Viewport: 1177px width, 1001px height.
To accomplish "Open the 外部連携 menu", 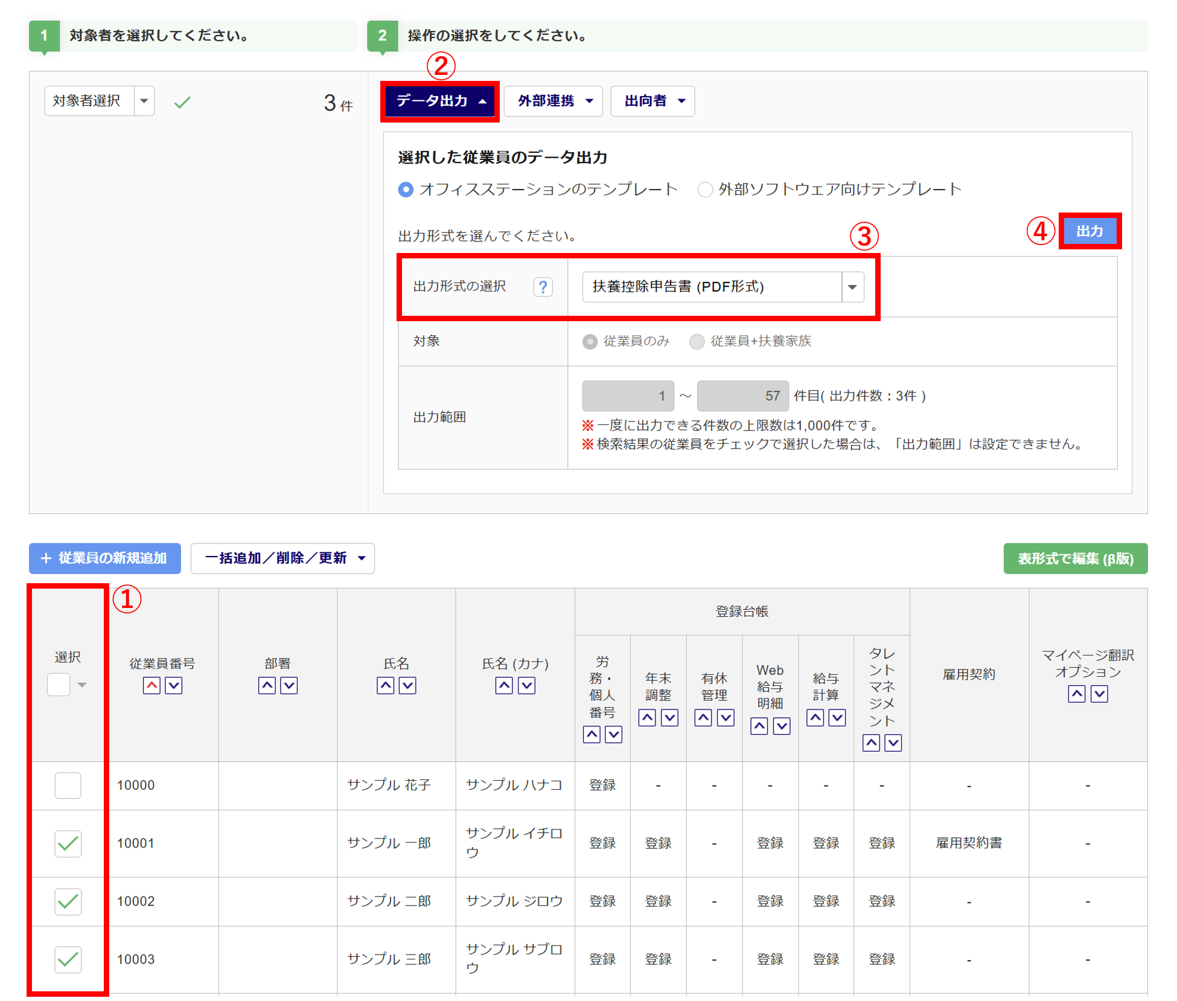I will 553,101.
